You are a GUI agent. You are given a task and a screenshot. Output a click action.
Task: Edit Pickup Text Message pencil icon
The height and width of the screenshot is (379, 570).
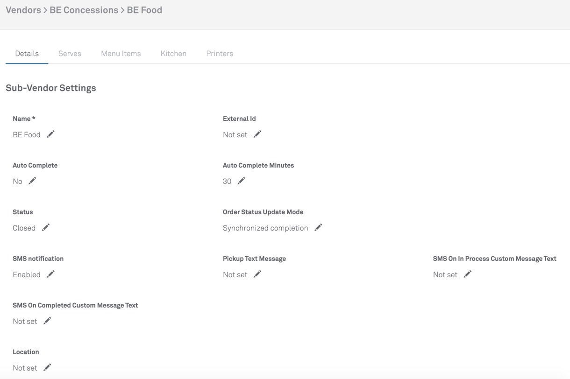[x=257, y=274]
